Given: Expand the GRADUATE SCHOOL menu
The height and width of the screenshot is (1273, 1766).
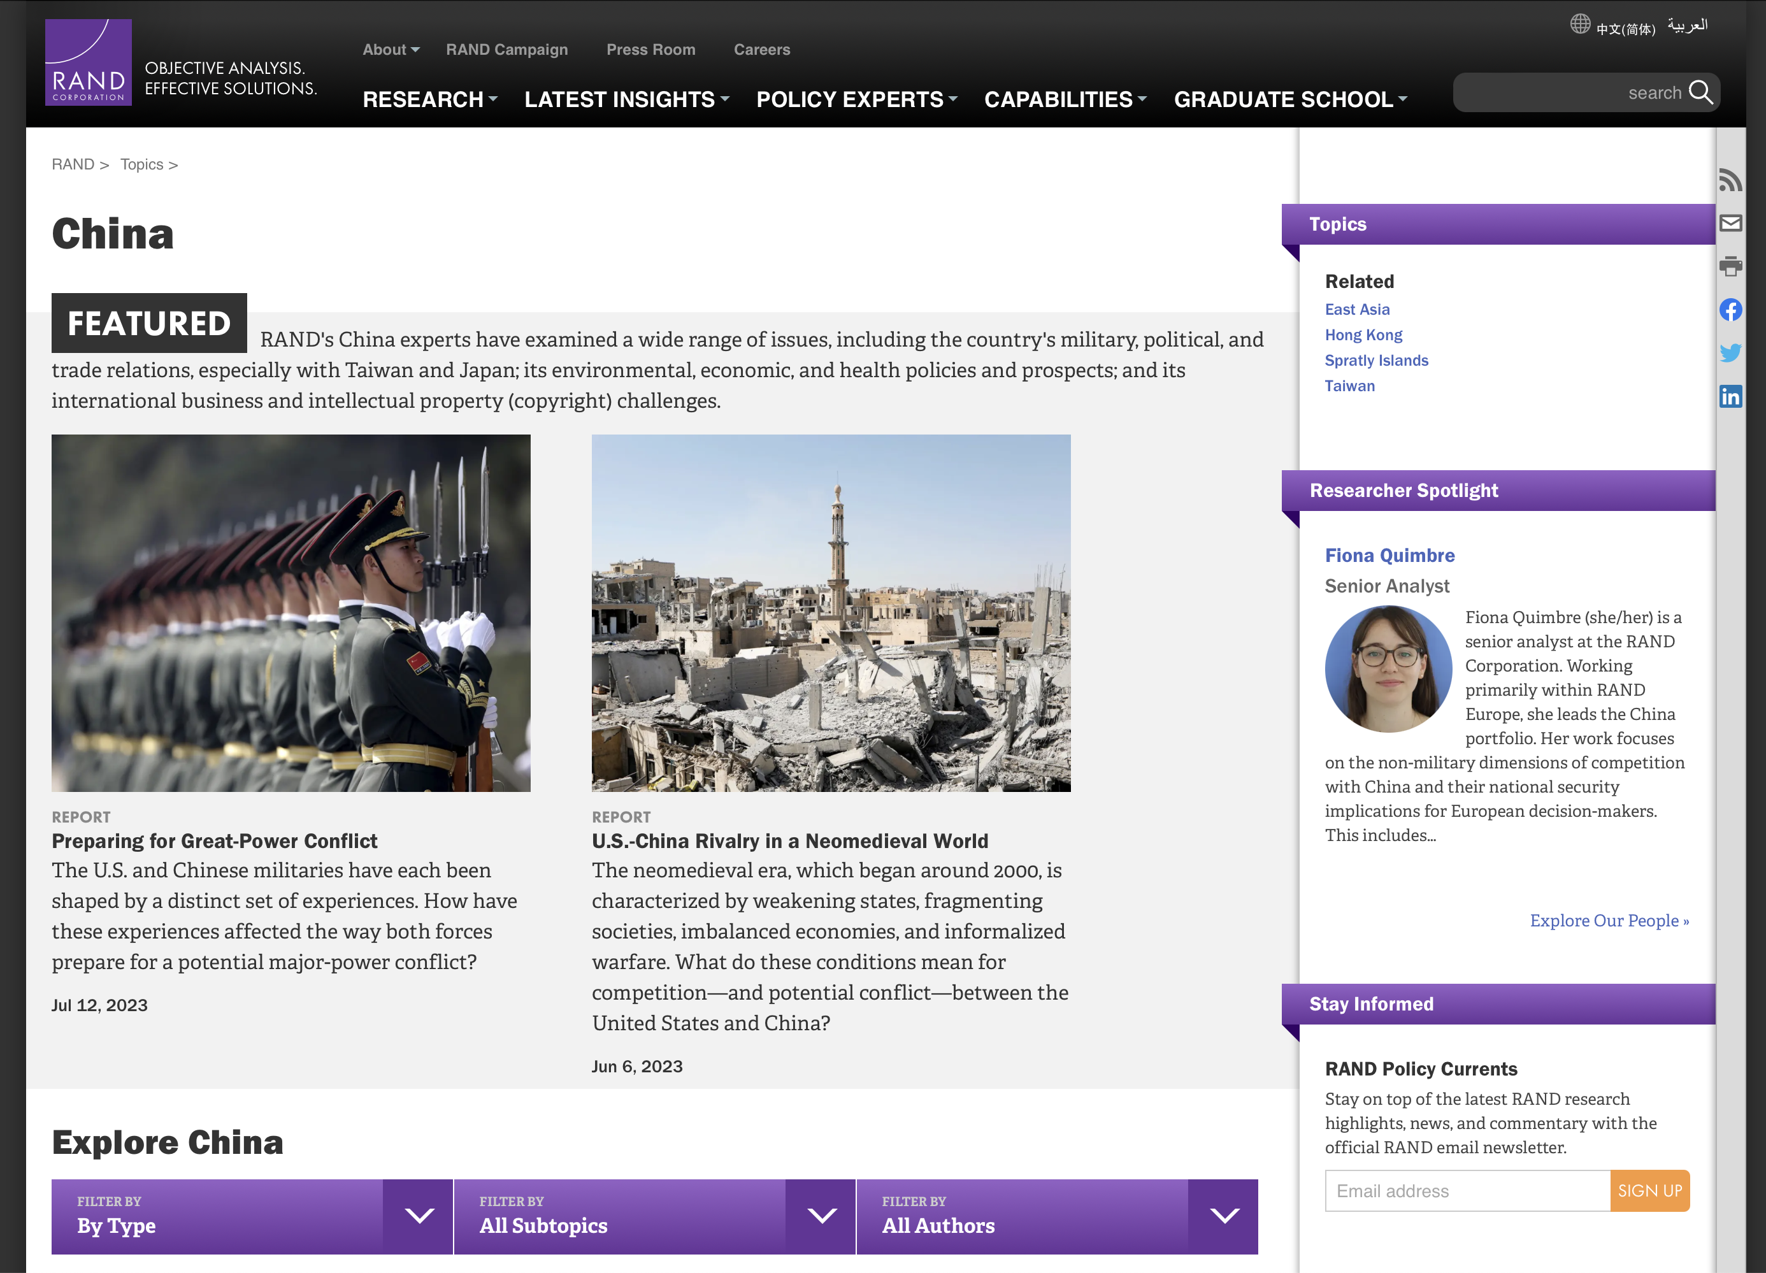Looking at the screenshot, I should (1290, 99).
